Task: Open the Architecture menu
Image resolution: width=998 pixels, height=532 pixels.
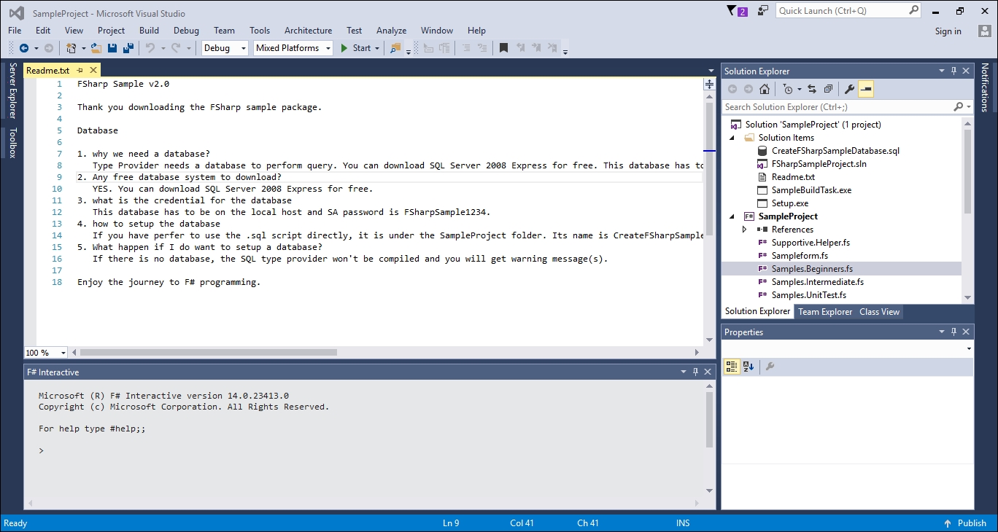Action: coord(308,31)
